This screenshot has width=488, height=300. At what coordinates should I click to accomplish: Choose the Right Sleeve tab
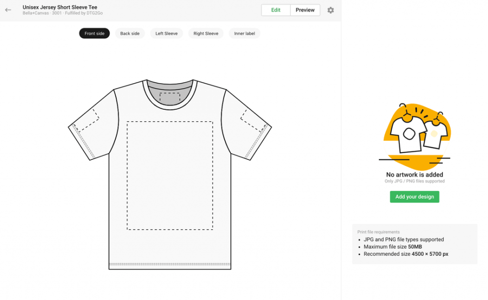coord(206,33)
